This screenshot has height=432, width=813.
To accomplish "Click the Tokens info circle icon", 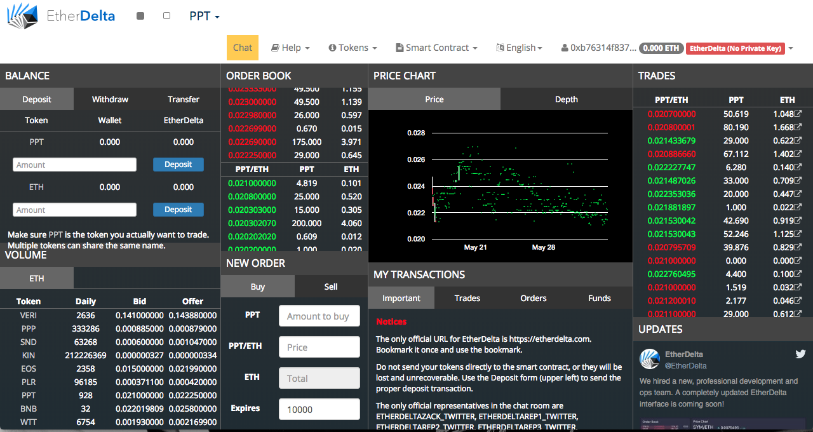I will coord(332,48).
